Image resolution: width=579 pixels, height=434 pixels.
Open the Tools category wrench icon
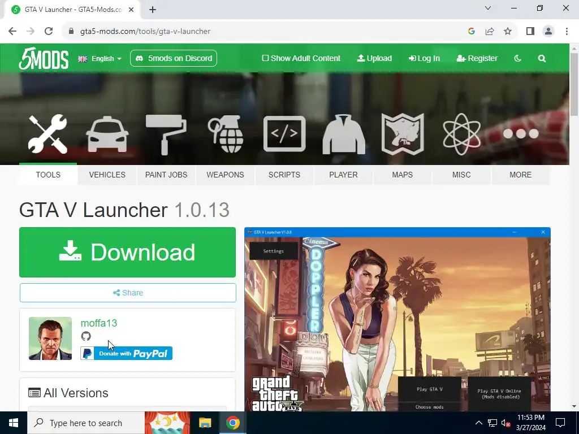point(48,133)
